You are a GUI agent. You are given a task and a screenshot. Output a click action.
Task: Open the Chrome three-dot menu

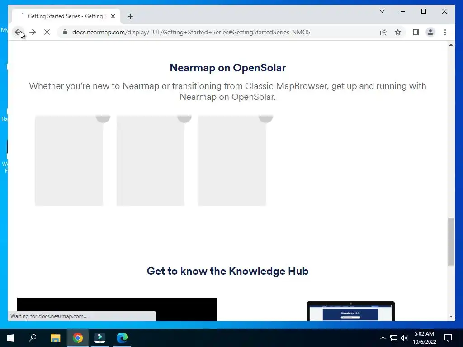coord(445,32)
